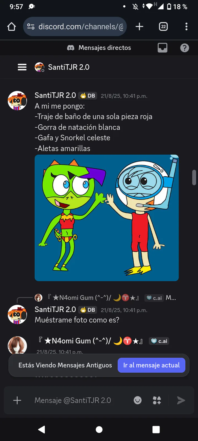Open the Discord inbox tray icon

pos(163,48)
